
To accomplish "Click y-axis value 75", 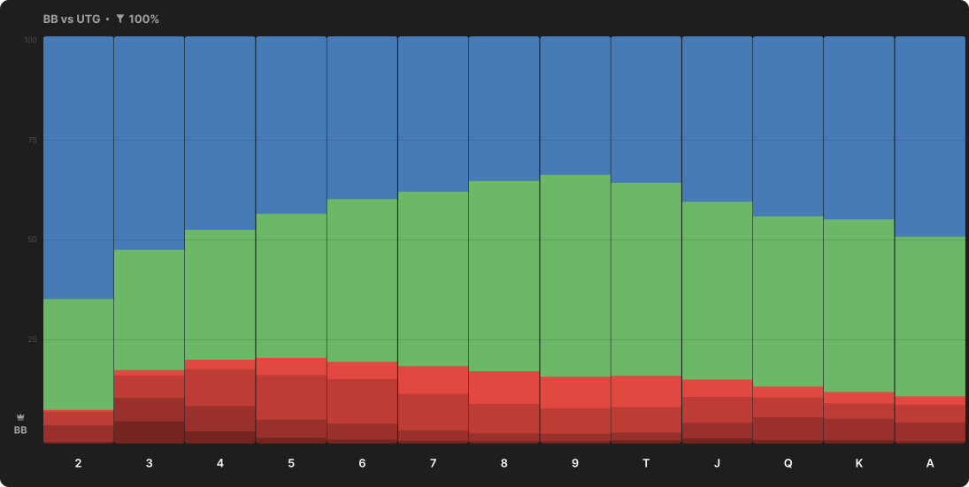I will (32, 141).
